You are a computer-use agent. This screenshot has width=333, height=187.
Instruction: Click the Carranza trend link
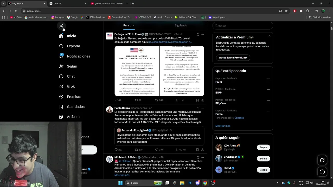pyautogui.click(x=239, y=118)
